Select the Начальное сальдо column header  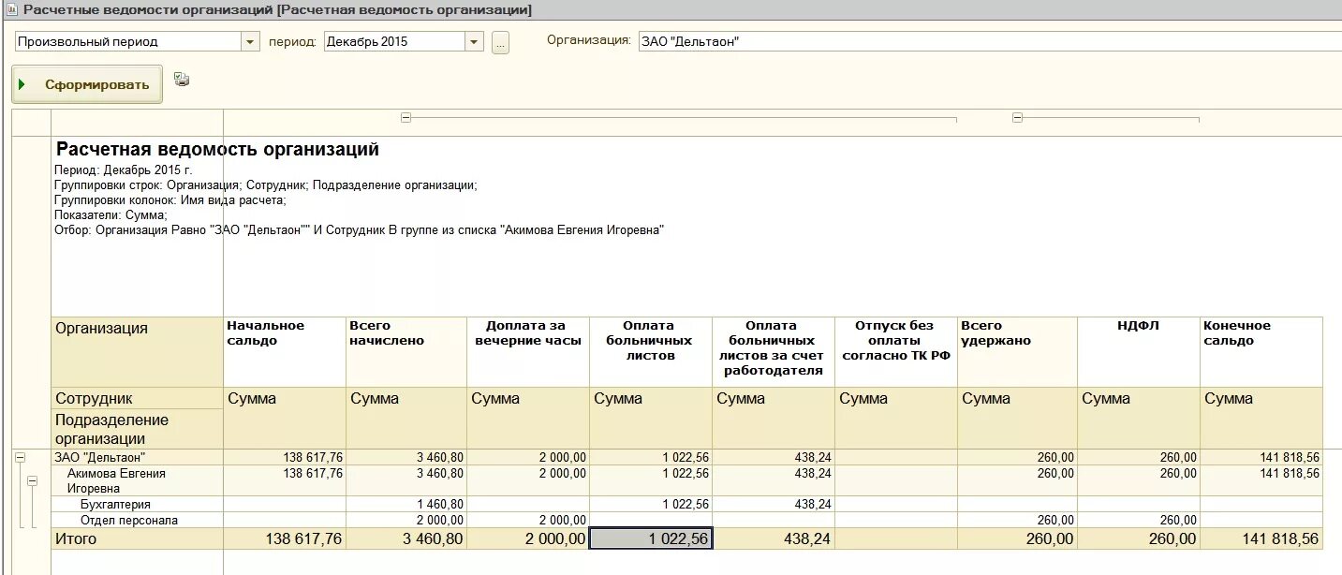click(x=285, y=352)
